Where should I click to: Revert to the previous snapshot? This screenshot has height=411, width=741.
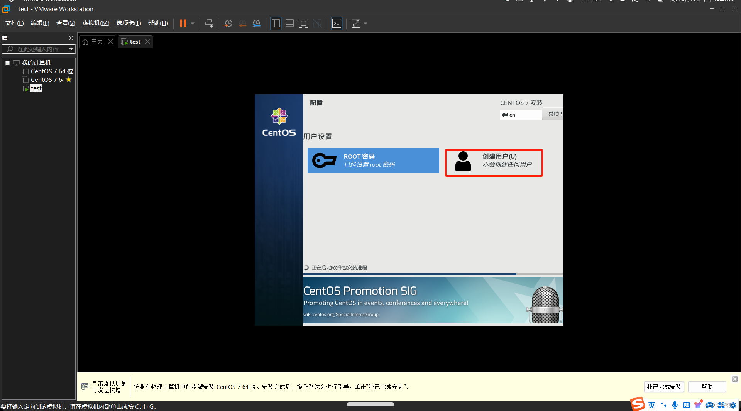click(243, 24)
